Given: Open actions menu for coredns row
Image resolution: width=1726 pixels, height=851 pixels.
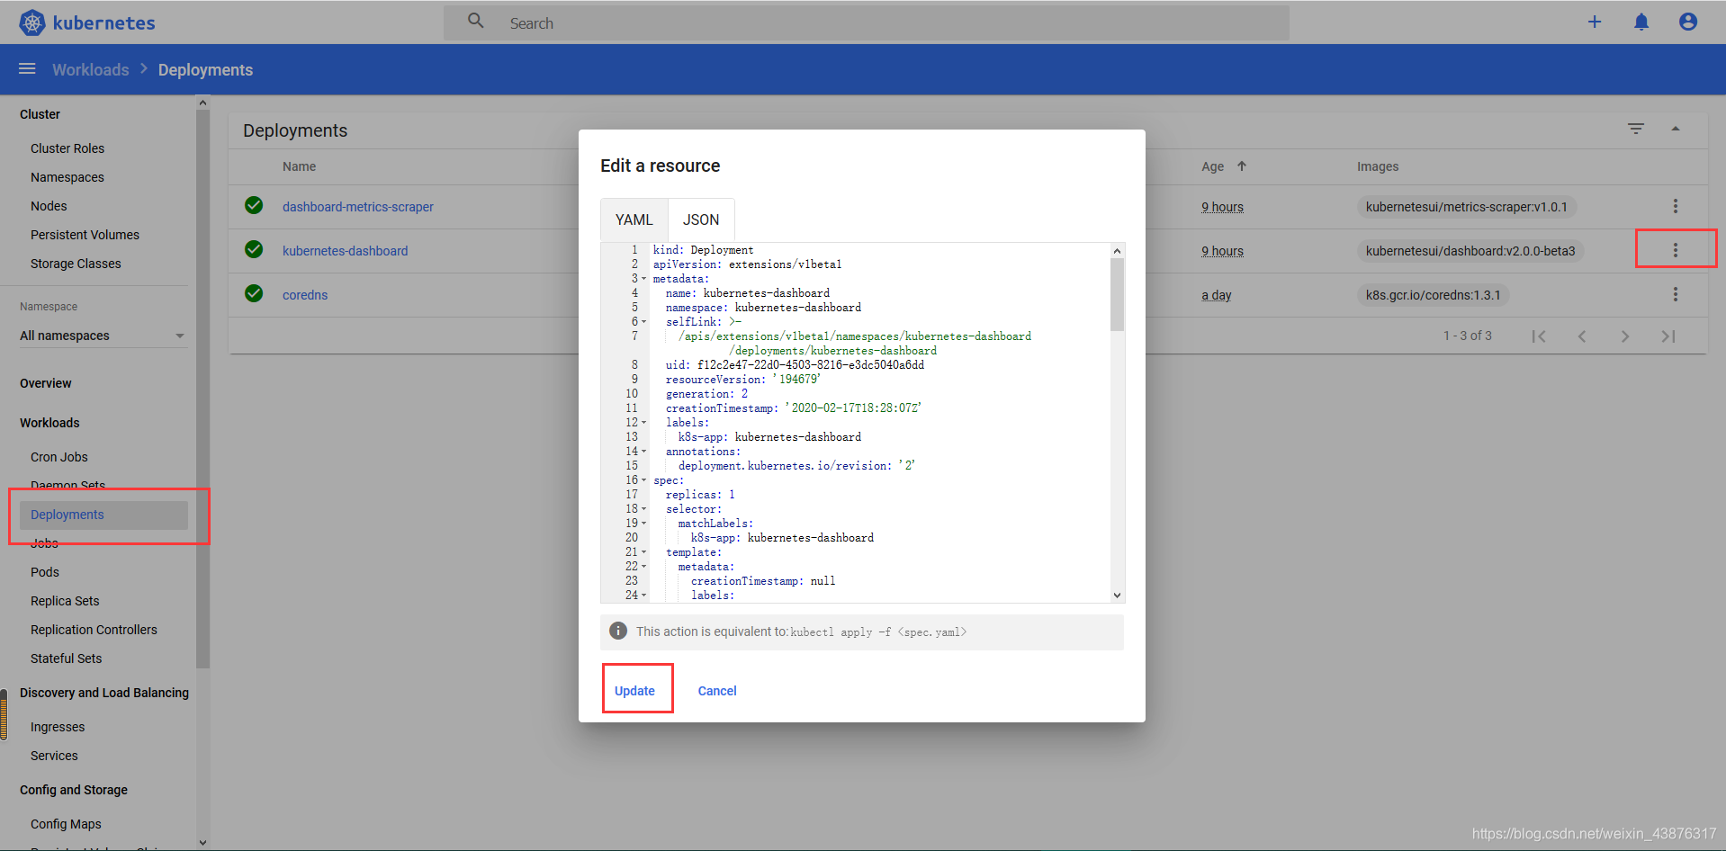Looking at the screenshot, I should [x=1676, y=294].
